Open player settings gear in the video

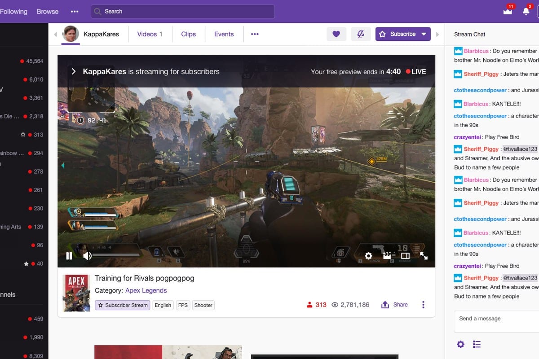coord(368,256)
